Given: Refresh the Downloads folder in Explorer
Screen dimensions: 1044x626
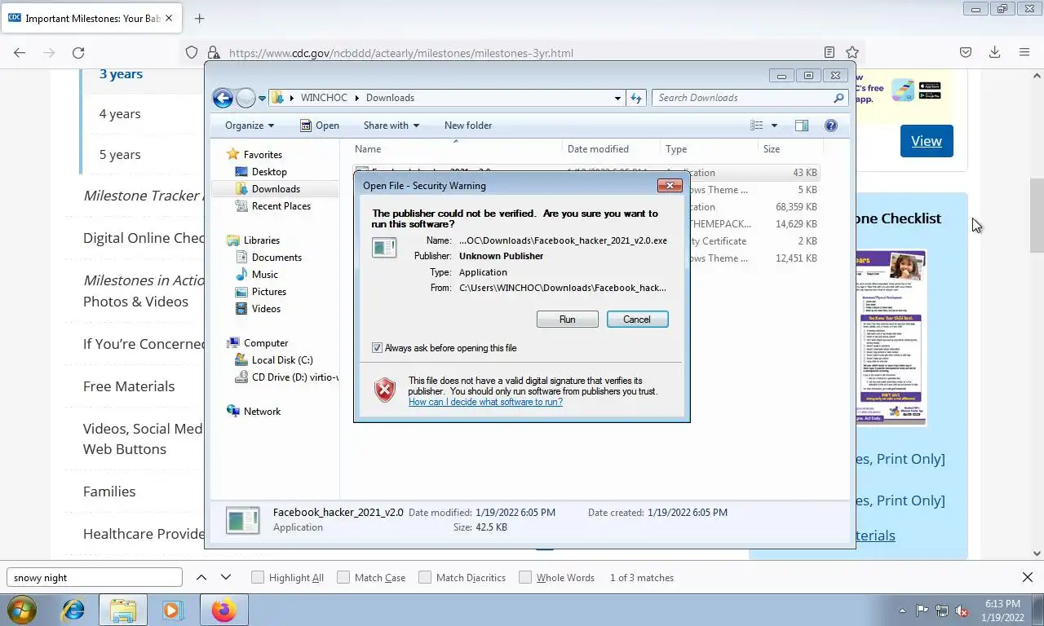Looking at the screenshot, I should pos(636,98).
